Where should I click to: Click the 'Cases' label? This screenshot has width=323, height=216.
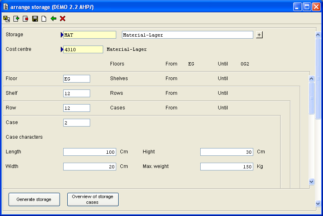coord(117,108)
